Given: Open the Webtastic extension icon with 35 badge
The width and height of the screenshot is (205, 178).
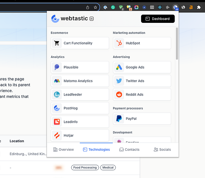Looking at the screenshot, I should 176,7.
